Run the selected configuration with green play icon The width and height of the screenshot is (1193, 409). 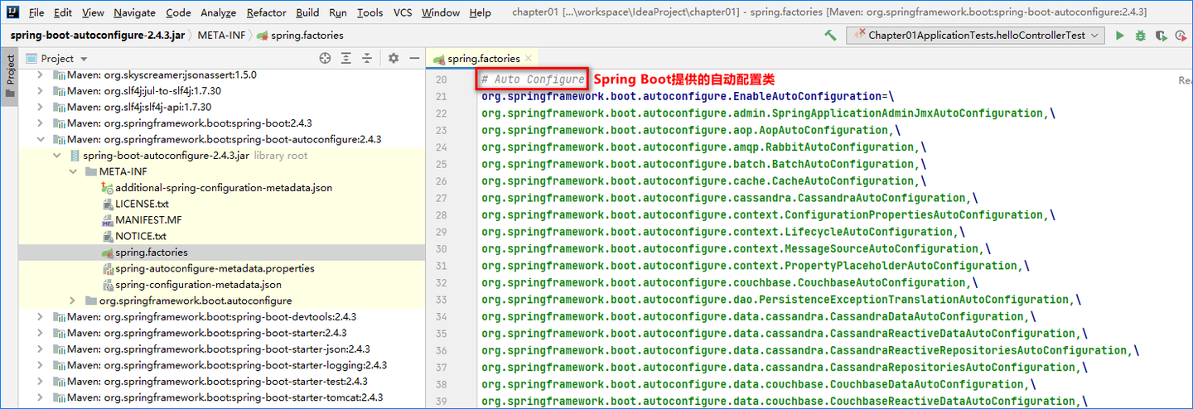[x=1120, y=36]
